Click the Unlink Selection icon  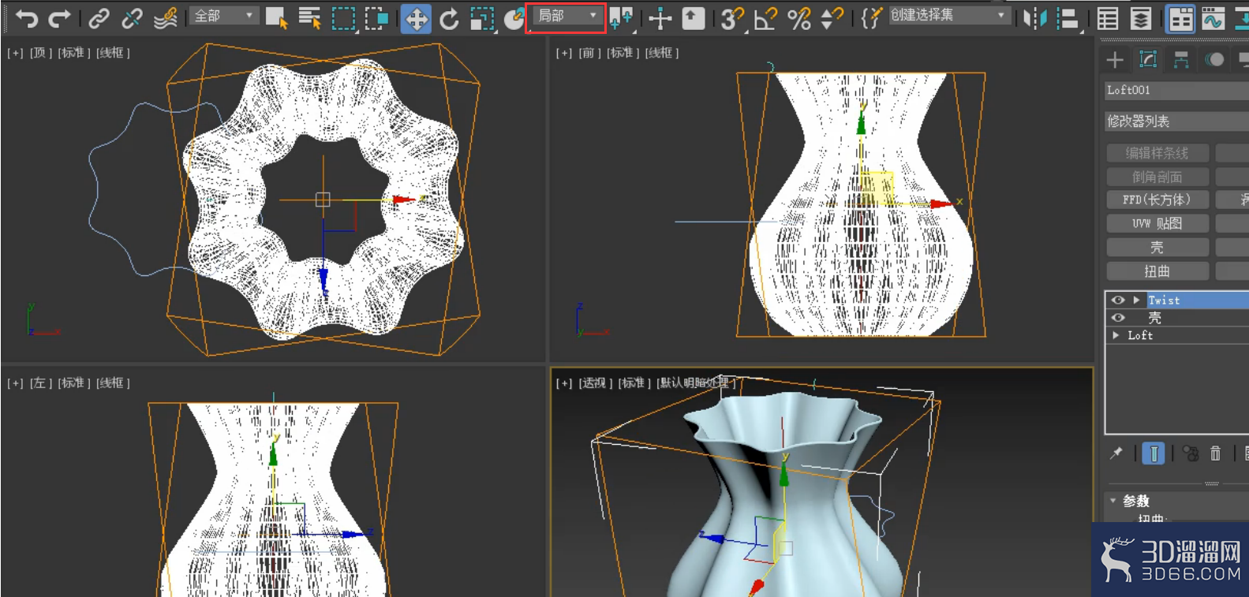[x=132, y=18]
